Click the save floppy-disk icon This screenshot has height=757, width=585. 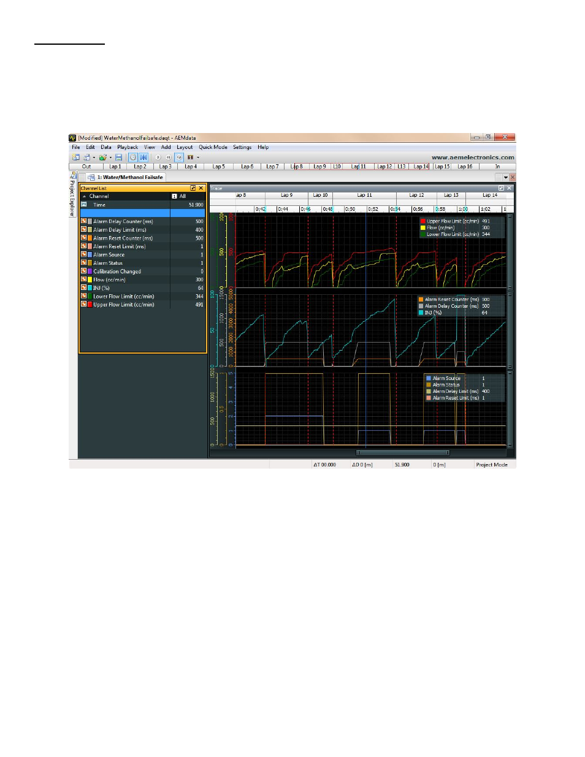pos(119,158)
